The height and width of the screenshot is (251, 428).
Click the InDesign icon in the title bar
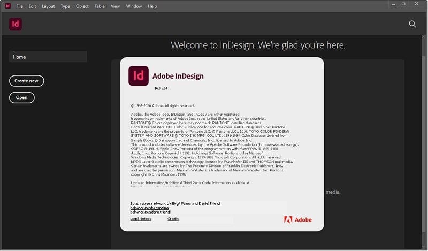click(x=7, y=6)
